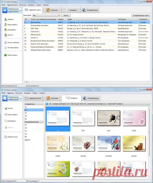Open Отправленные tab in lower window
Screen dimensions: 153x183
click(x=91, y=98)
